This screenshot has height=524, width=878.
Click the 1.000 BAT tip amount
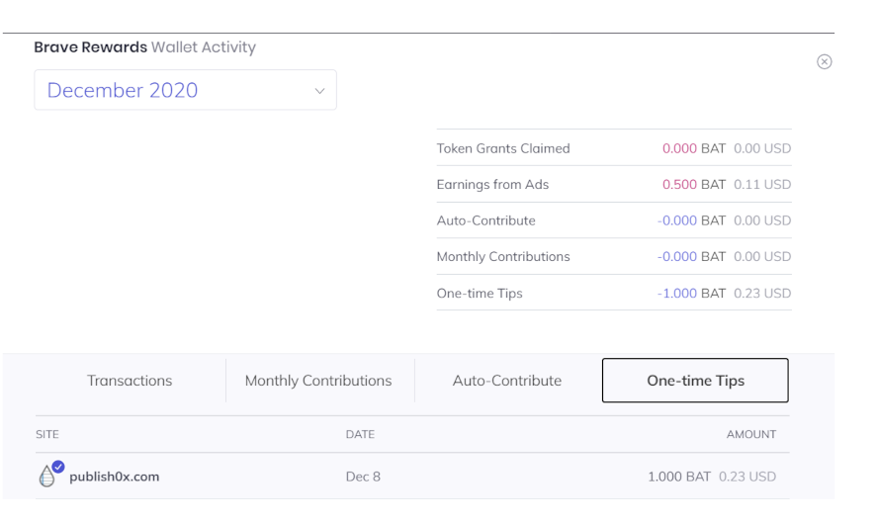tap(679, 477)
